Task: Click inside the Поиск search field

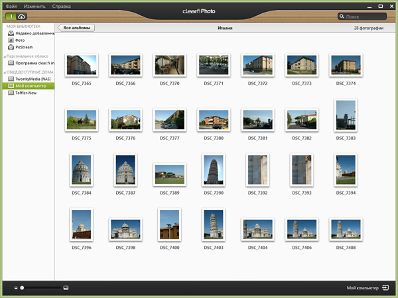Action: pyautogui.click(x=365, y=16)
